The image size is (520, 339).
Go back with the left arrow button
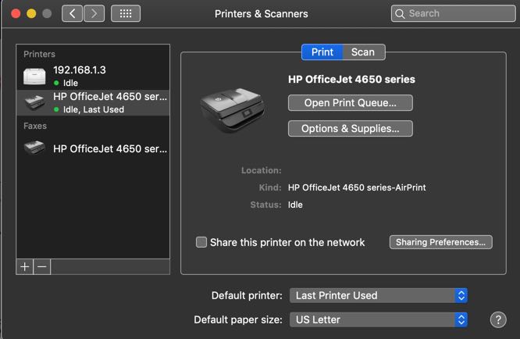pos(72,13)
